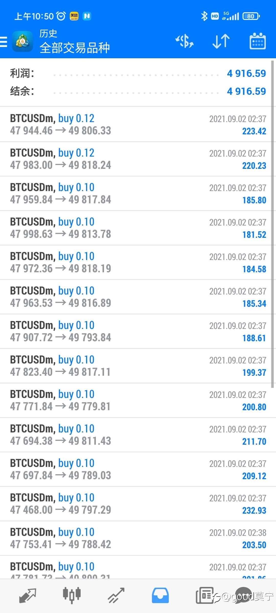Go to the Quotes tab in the bottom bar
276x613 pixels.
(x=28, y=596)
